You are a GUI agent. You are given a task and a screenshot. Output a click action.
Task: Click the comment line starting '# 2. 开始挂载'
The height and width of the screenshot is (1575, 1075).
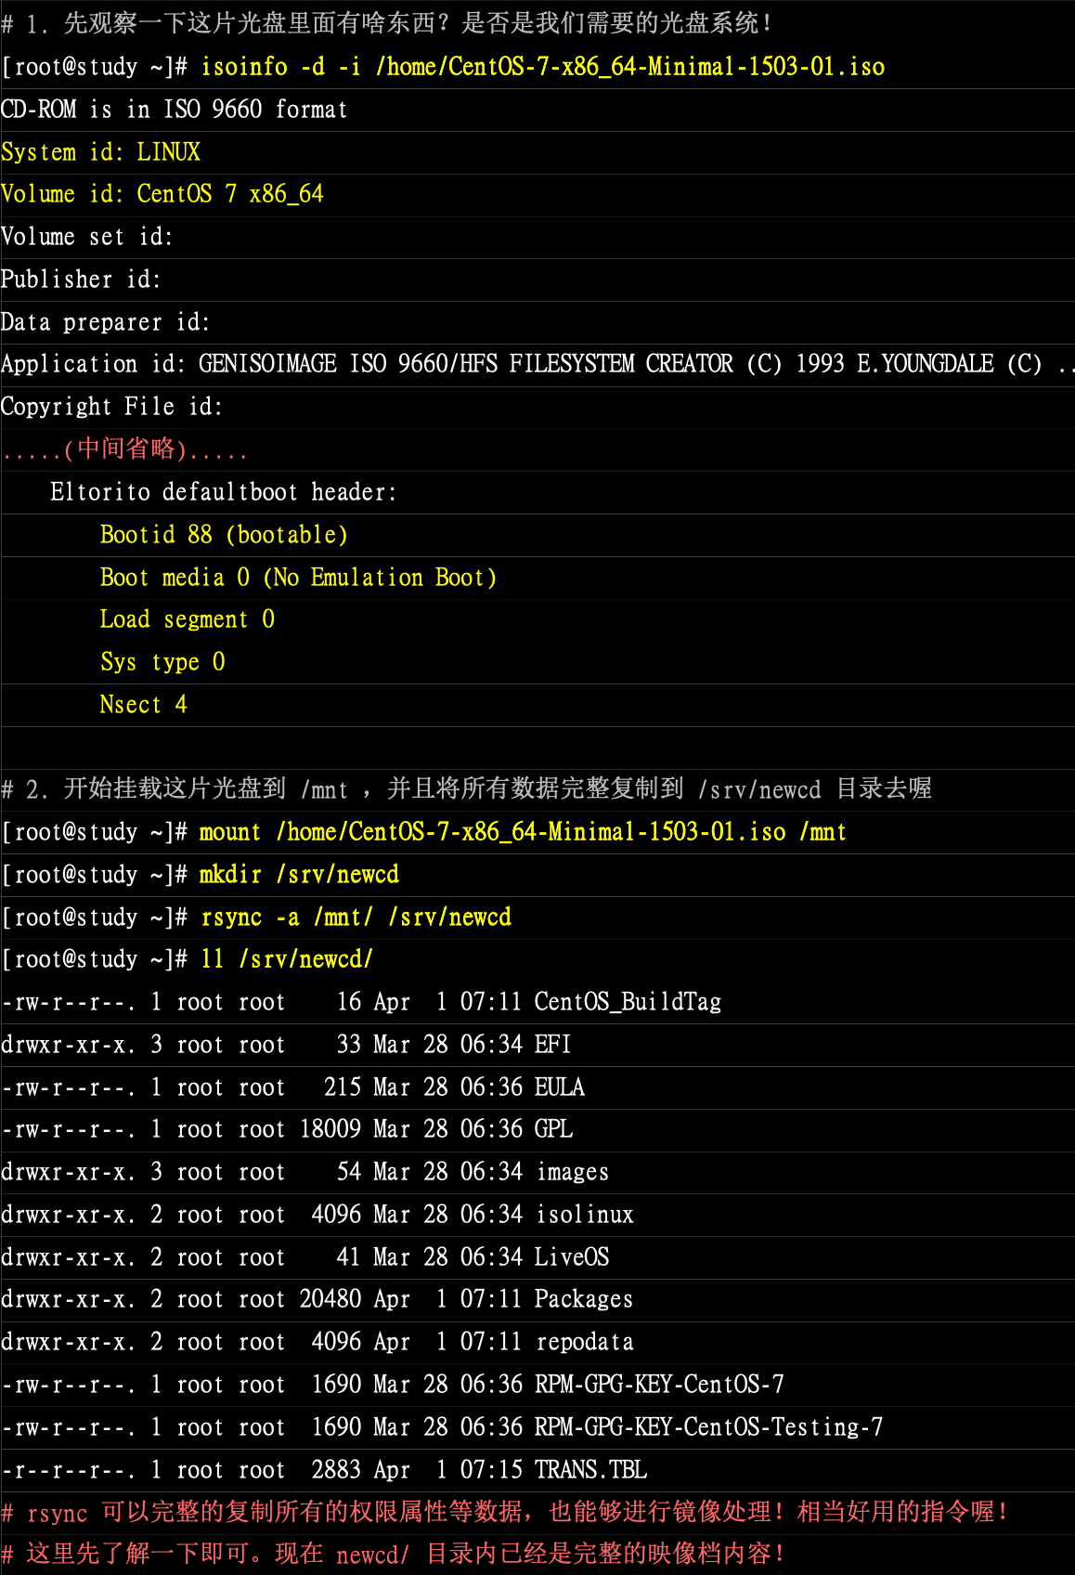(x=466, y=789)
